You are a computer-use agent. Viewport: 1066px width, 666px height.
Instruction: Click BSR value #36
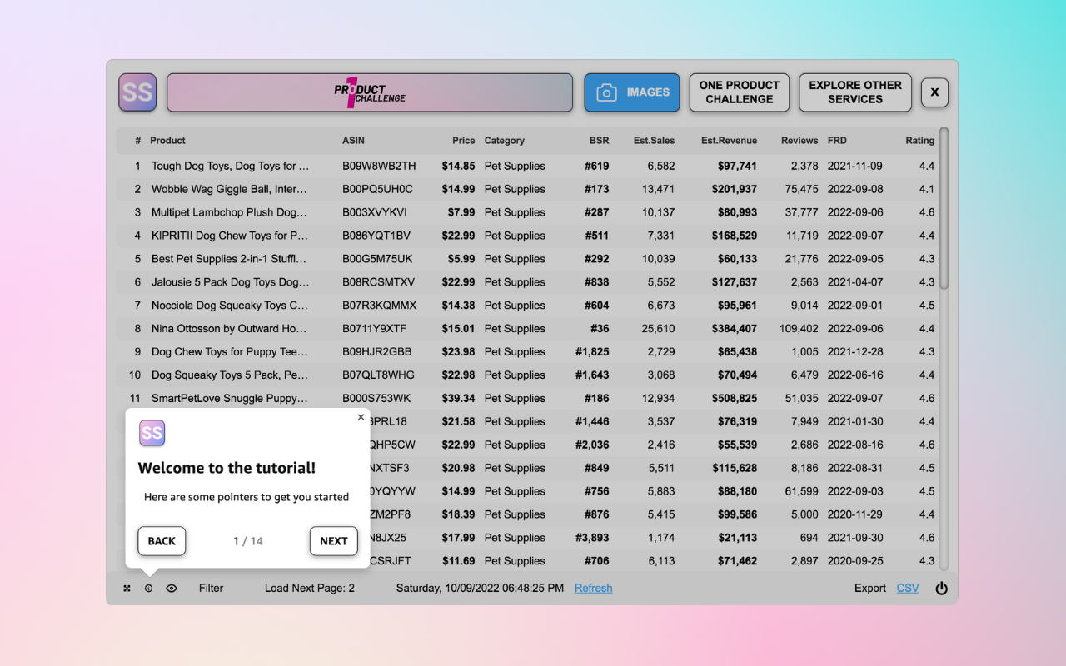click(600, 330)
